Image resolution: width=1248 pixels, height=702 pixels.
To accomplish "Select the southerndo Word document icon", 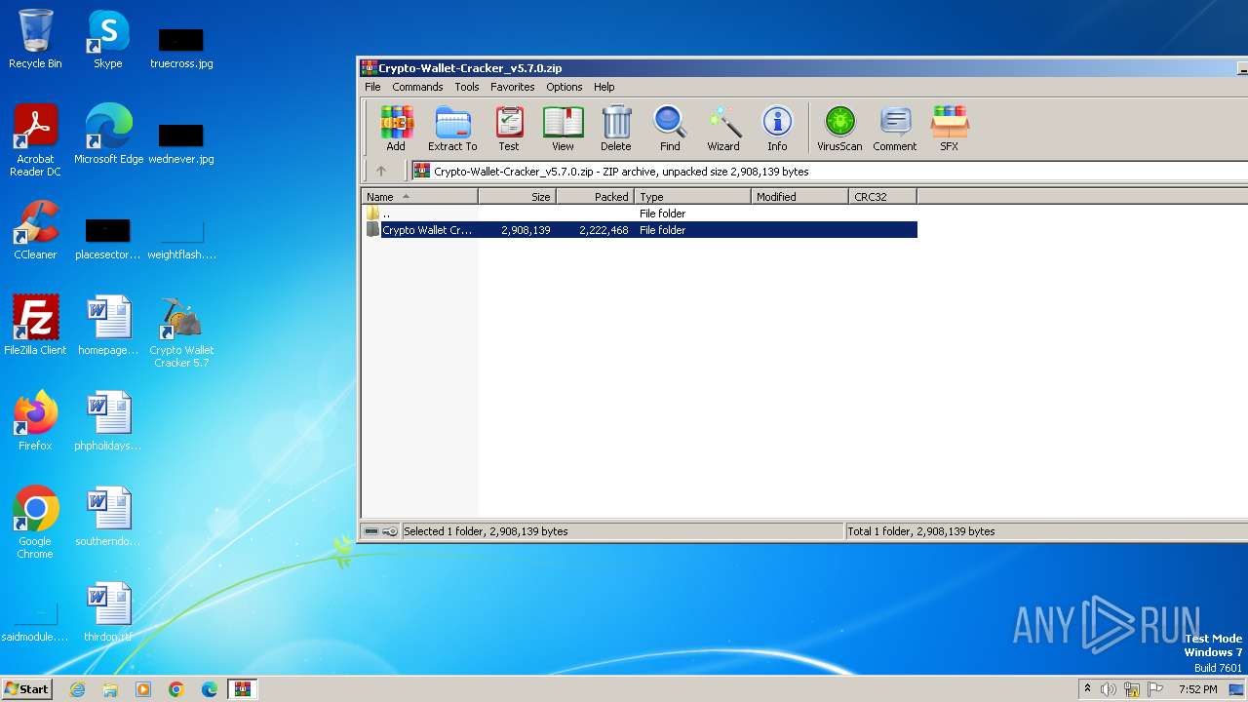I will coord(108,517).
